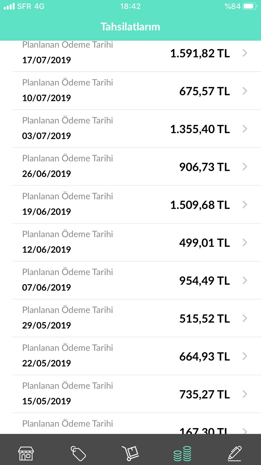Screen dimensions: 261x465
Task: Open chevron beside 1.509,68 TL
Action: point(245,205)
